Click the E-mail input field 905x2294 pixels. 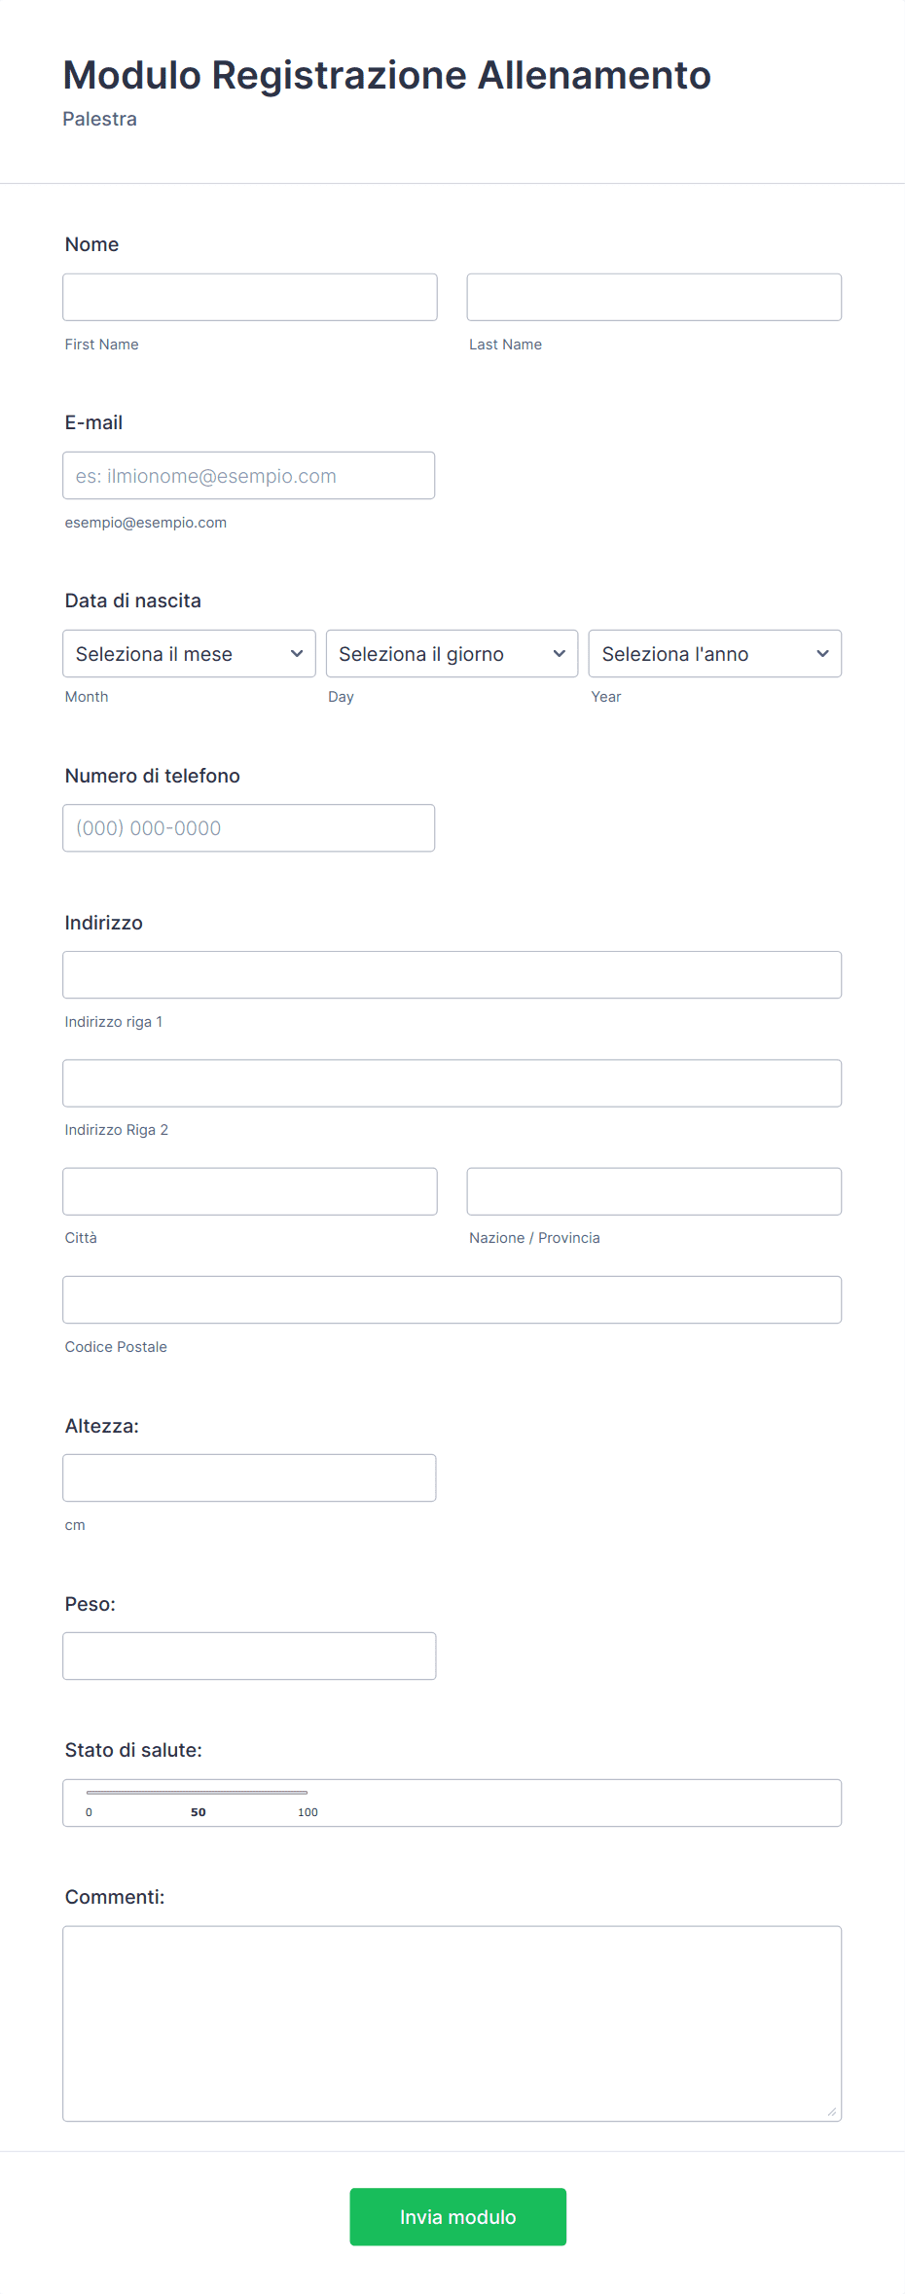coord(249,476)
